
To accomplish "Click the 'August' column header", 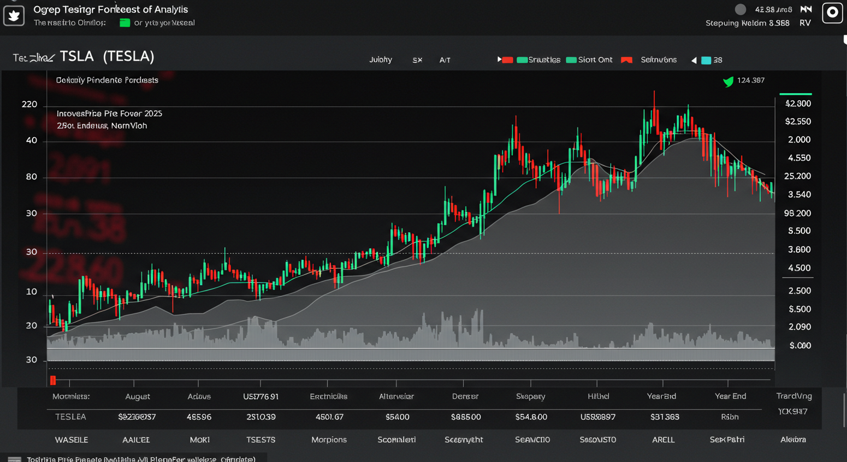I will (x=138, y=396).
